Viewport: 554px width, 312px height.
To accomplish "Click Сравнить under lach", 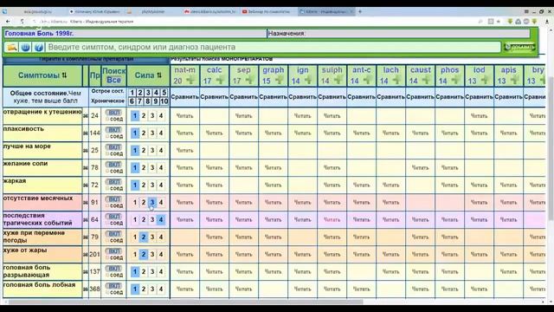I will coord(390,97).
